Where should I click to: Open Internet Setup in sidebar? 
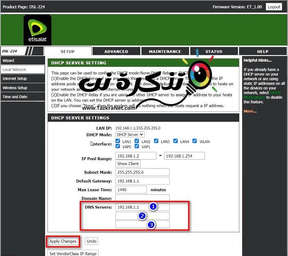point(23,78)
